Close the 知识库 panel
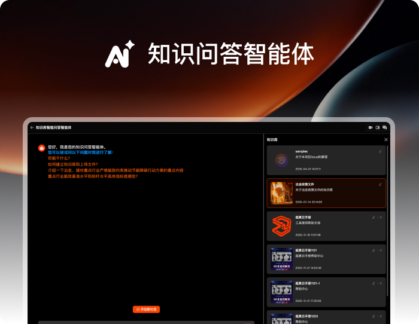Screen dimensions: 419x324 tap(385, 140)
